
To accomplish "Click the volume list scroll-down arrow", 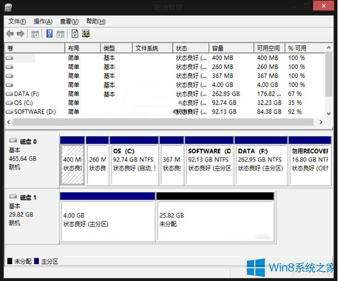I will (330, 112).
